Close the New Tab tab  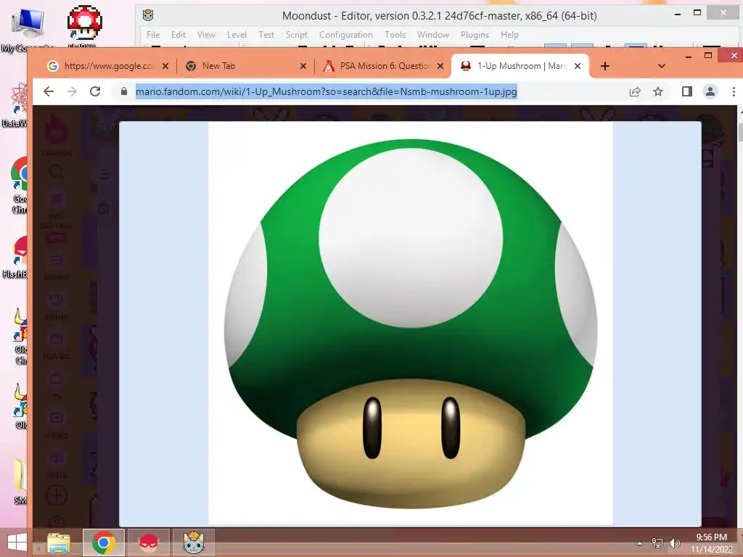(303, 66)
